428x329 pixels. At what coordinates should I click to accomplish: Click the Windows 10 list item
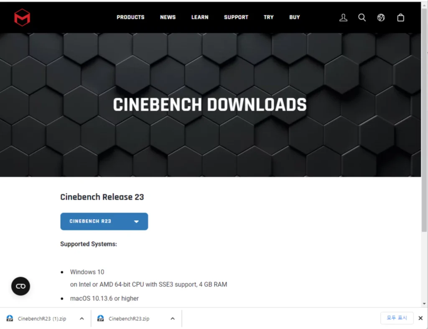[x=87, y=272]
